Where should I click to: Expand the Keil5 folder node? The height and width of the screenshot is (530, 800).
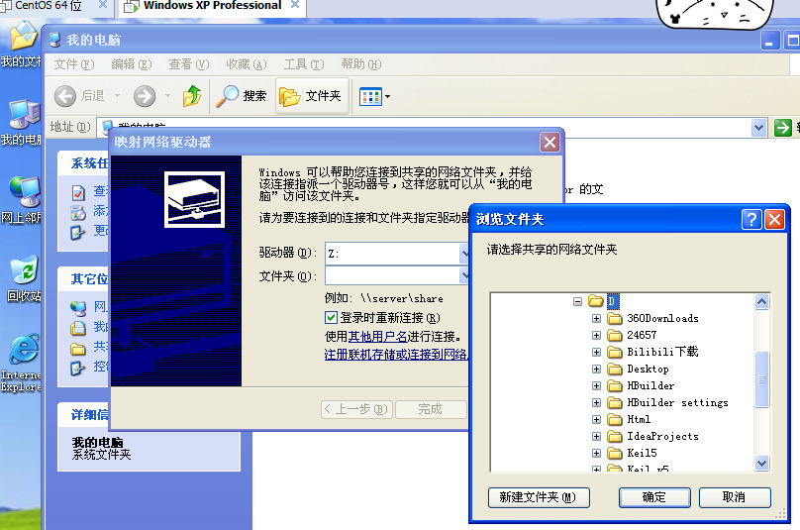coord(596,454)
